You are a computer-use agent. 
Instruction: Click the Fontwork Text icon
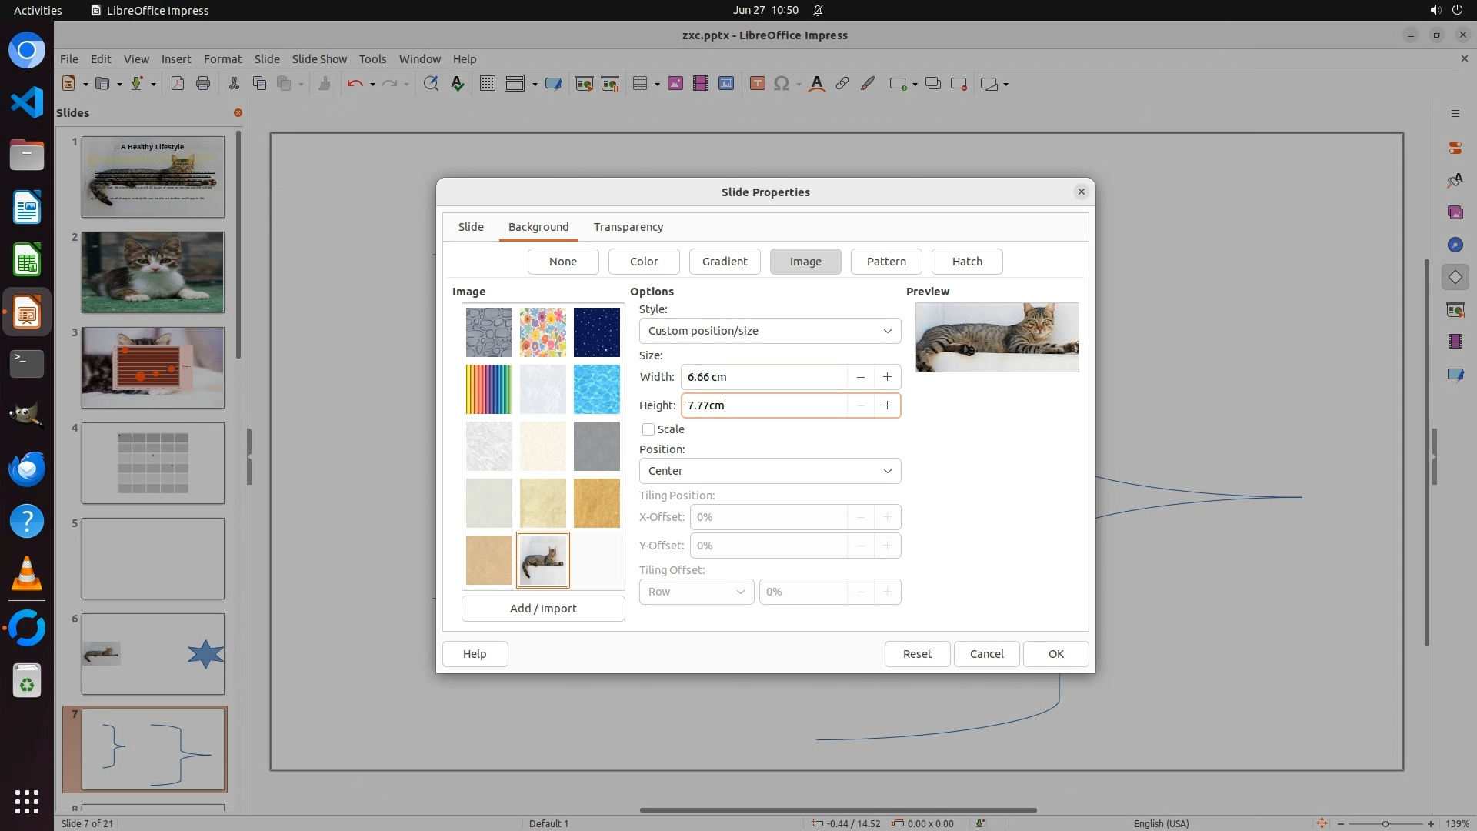point(817,84)
